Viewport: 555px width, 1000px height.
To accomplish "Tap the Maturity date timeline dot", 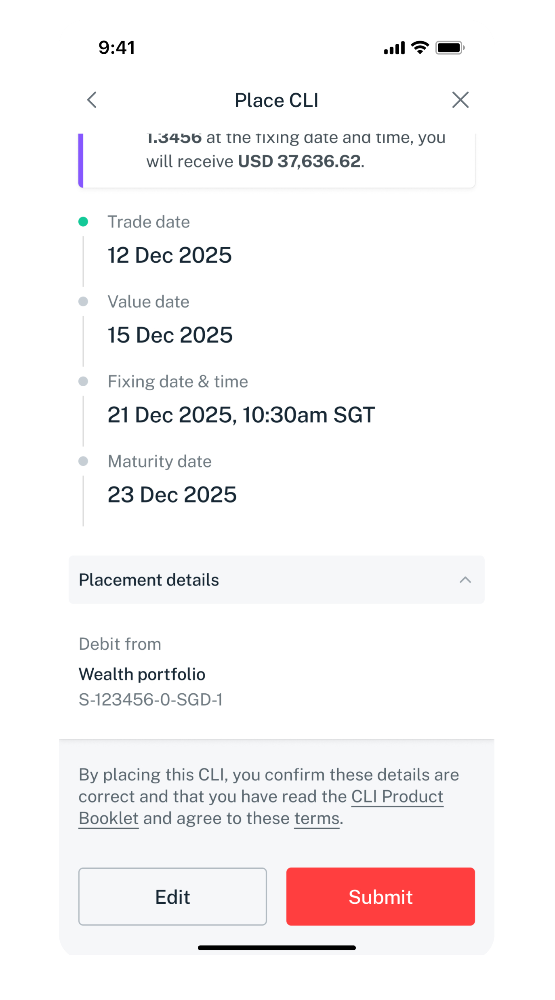I will (83, 461).
